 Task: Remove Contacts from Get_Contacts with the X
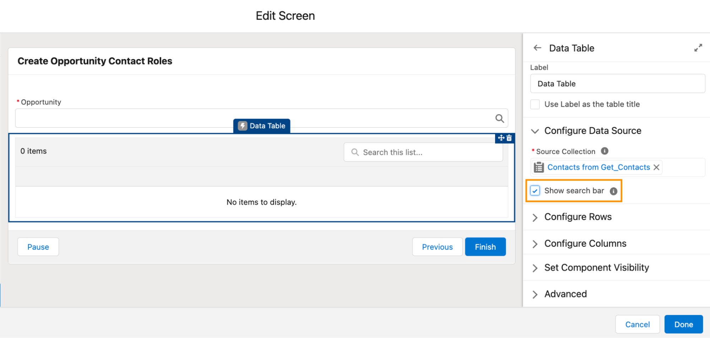656,167
